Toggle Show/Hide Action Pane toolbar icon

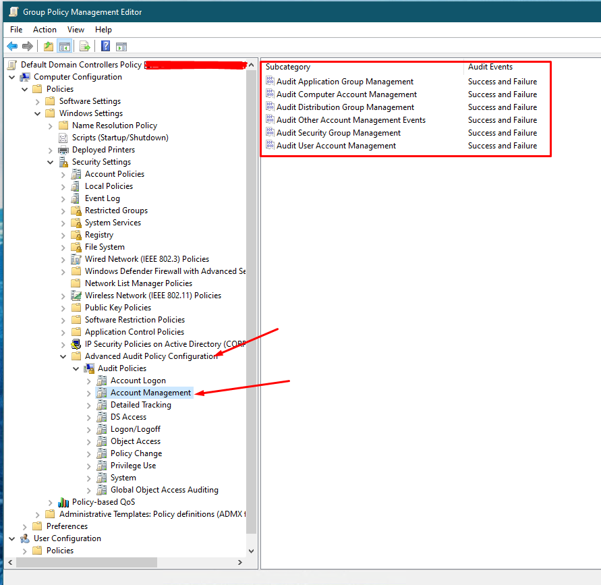pos(121,47)
